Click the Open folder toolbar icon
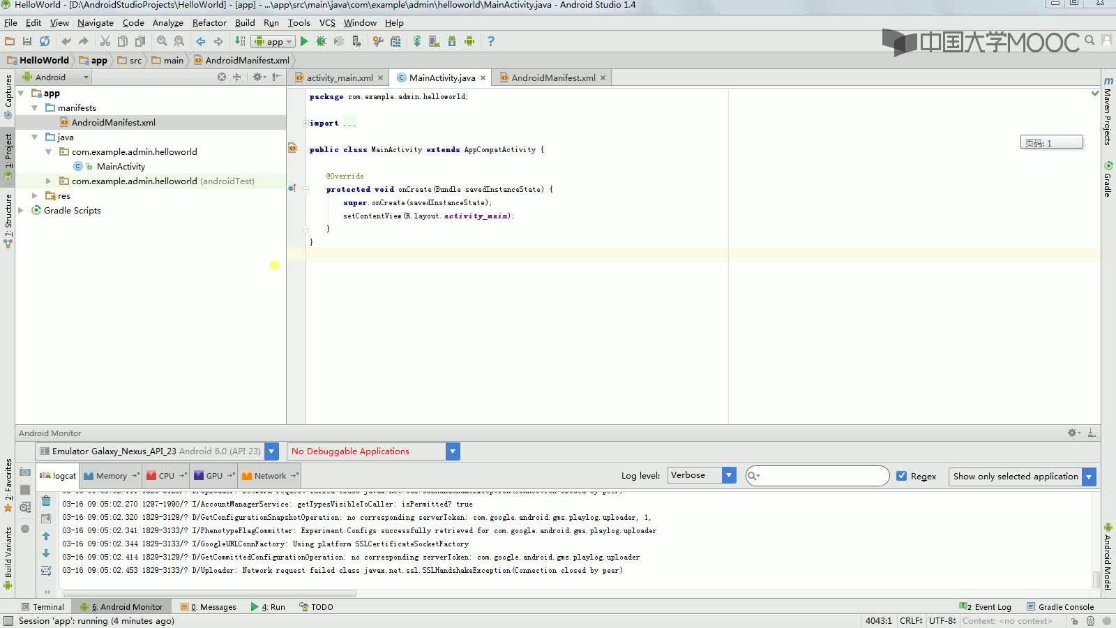This screenshot has width=1116, height=628. [10, 41]
